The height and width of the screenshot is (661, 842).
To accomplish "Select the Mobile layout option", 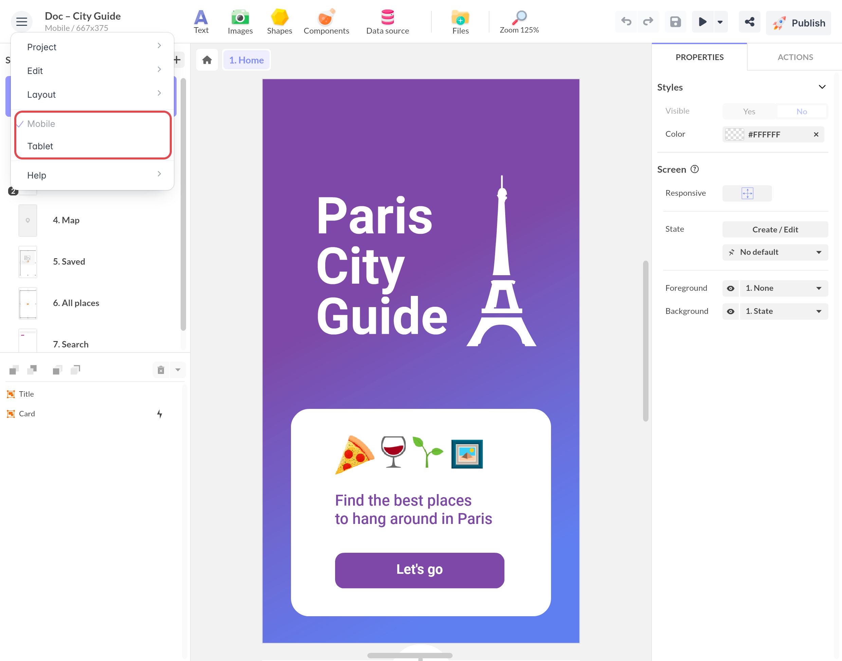I will [x=93, y=124].
